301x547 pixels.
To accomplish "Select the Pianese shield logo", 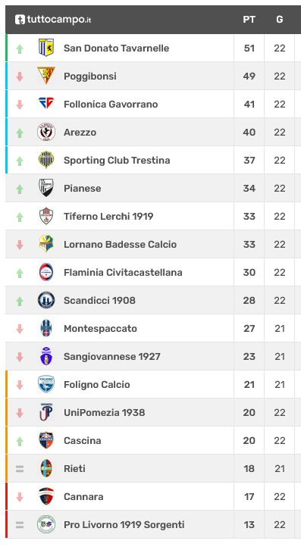I will (46, 188).
